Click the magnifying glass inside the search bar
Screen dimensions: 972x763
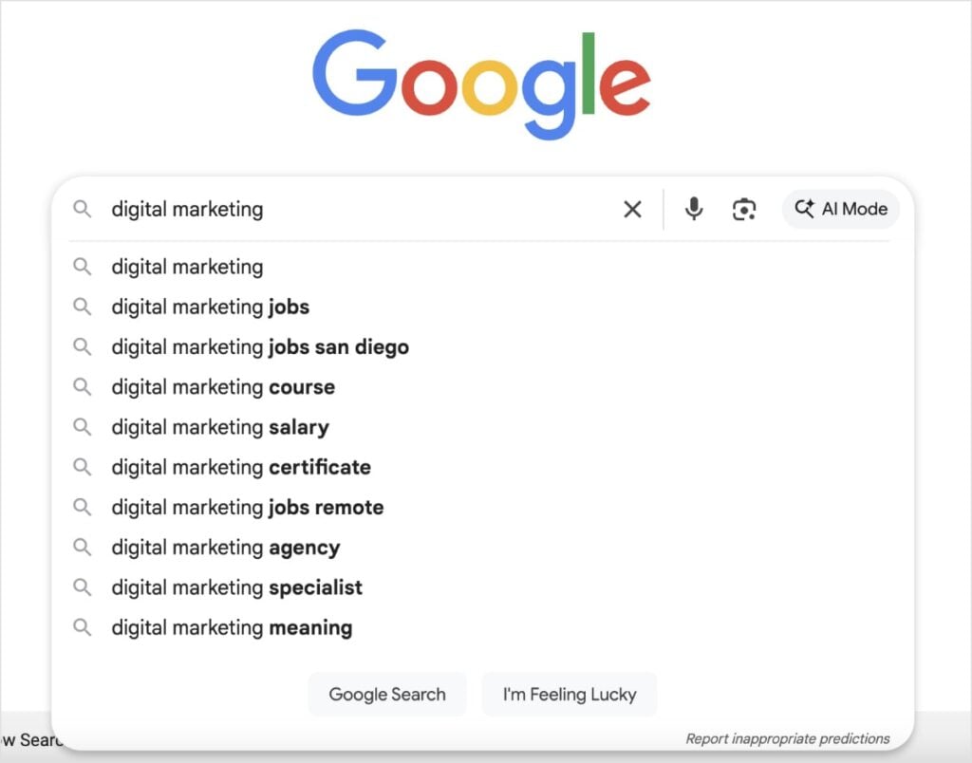[x=83, y=209]
